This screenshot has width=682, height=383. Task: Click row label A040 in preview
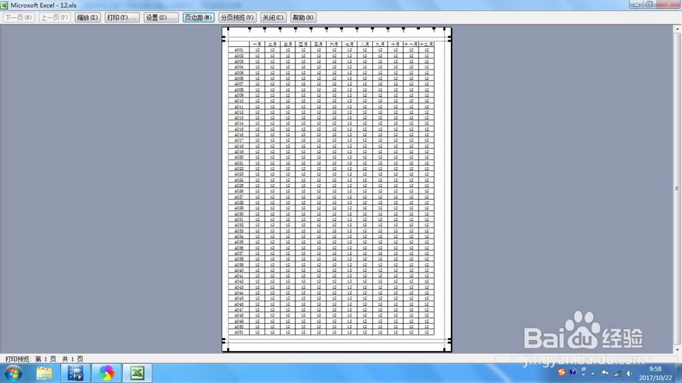click(x=239, y=271)
